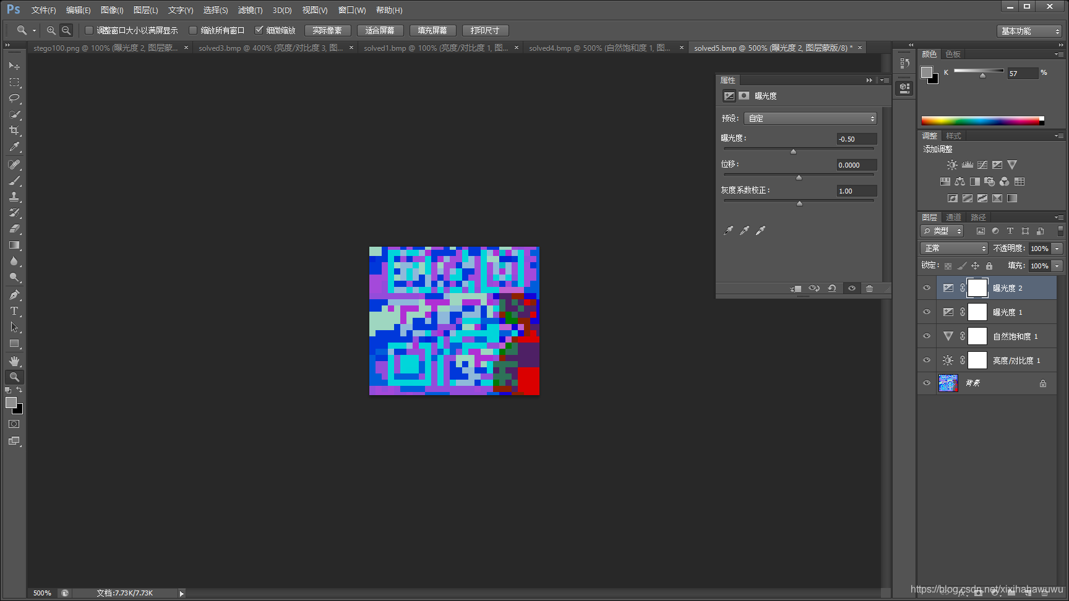Switch to the 路径 paths tab
The height and width of the screenshot is (601, 1069).
click(978, 218)
